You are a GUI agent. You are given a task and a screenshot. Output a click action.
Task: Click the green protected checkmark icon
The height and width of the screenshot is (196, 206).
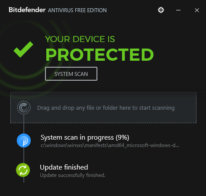point(23,49)
